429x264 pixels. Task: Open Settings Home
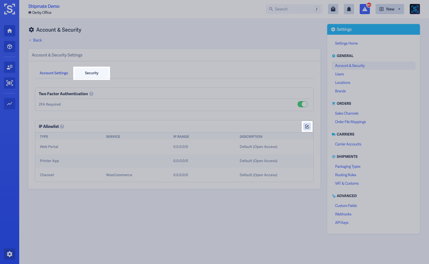[346, 43]
